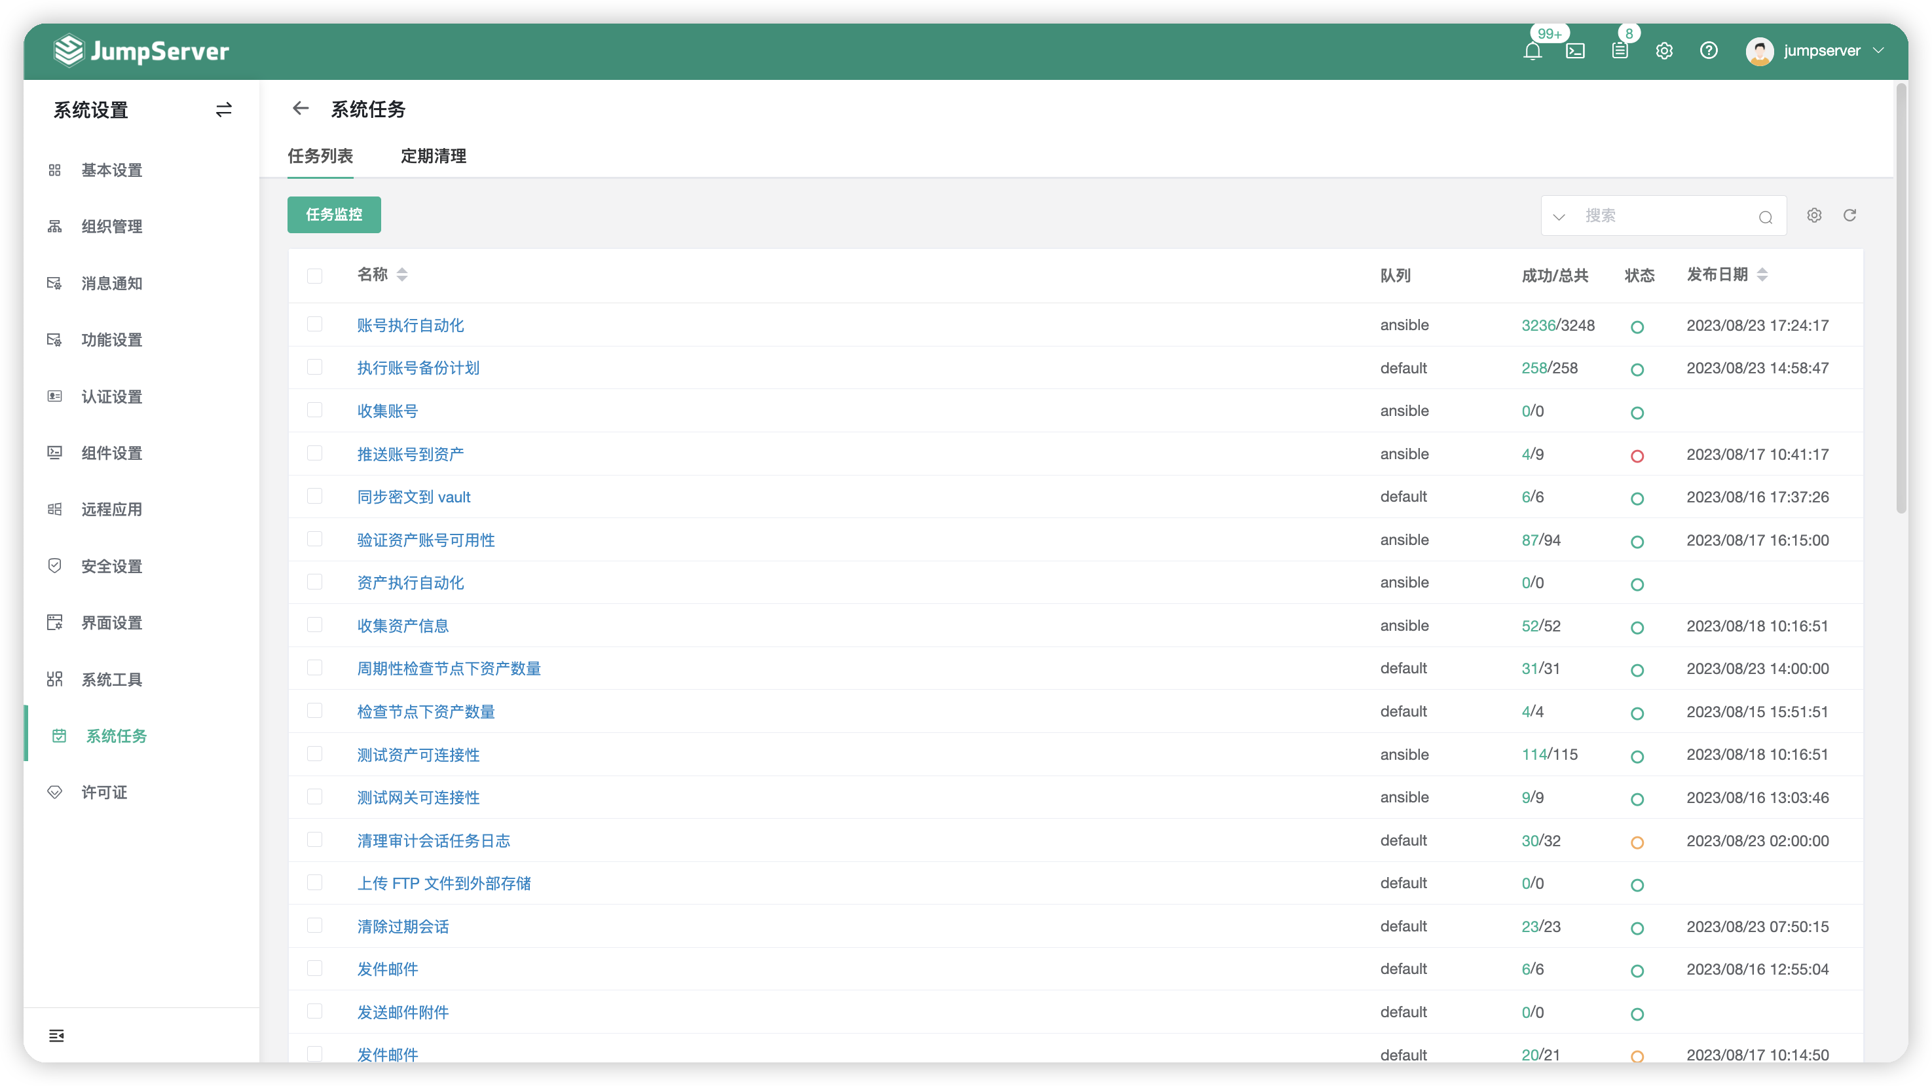This screenshot has width=1932, height=1086.
Task: Open the web terminal icon in header
Action: tap(1575, 51)
